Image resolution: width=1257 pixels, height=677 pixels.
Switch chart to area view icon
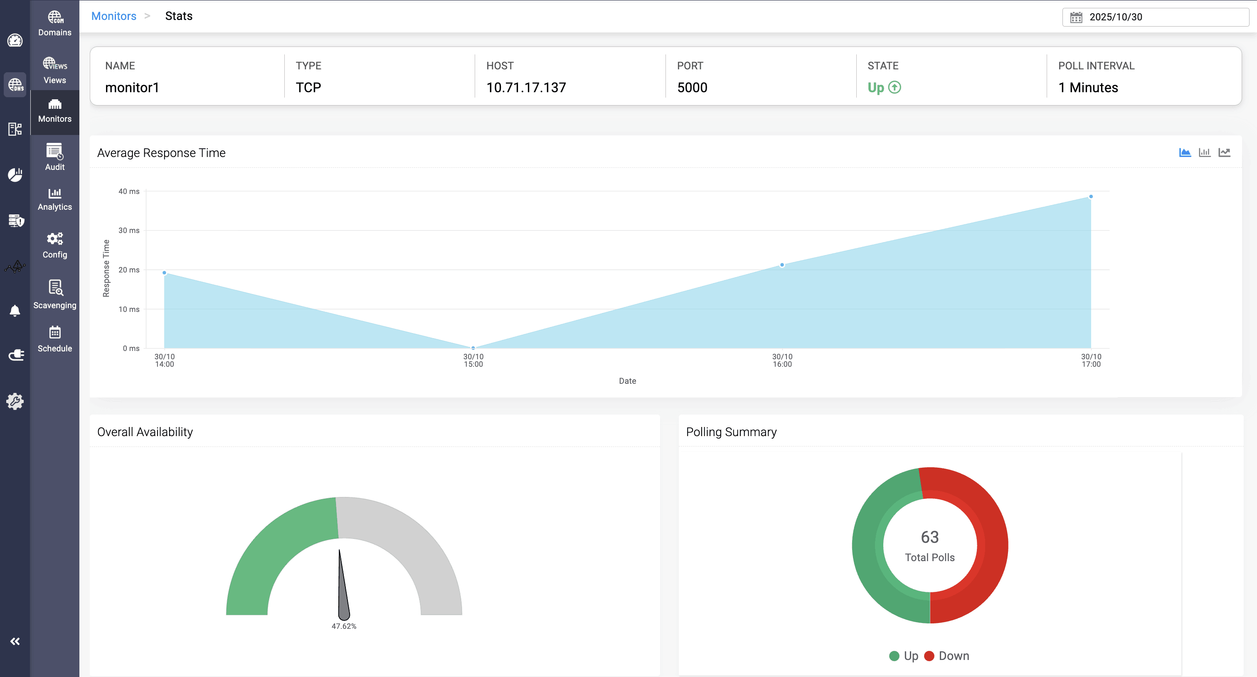coord(1185,152)
